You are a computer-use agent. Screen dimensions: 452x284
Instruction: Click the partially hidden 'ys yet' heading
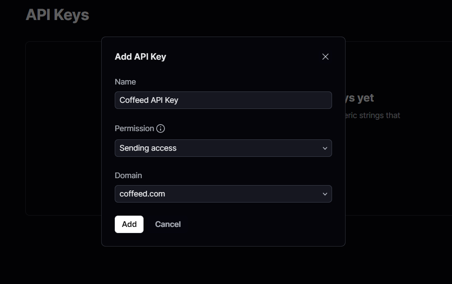[360, 98]
